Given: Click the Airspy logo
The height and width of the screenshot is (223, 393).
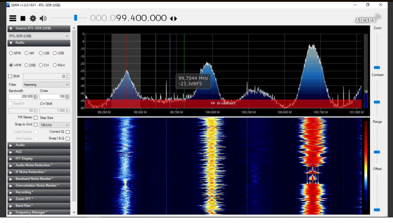Looking at the screenshot, I should click(368, 19).
